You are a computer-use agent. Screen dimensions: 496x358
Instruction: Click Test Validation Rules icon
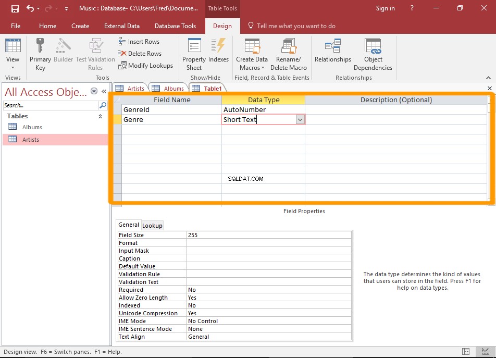tap(95, 46)
